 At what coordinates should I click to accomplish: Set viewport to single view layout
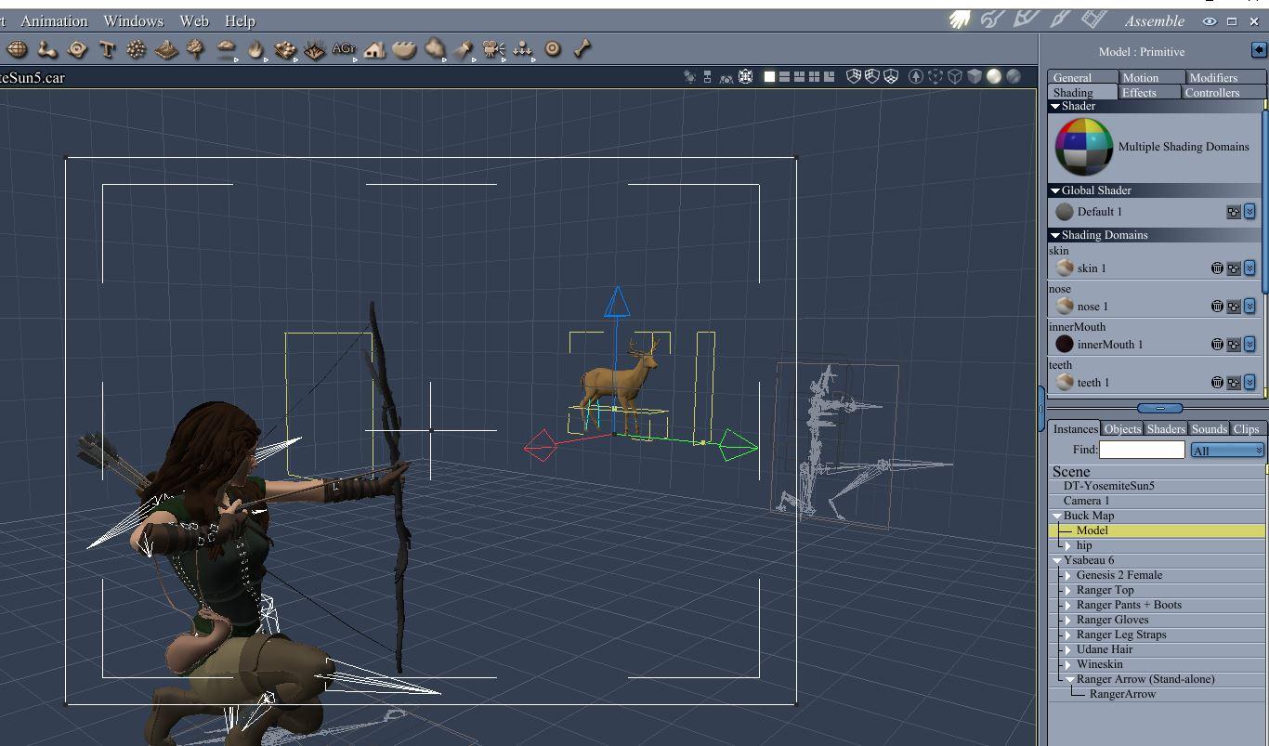point(769,77)
